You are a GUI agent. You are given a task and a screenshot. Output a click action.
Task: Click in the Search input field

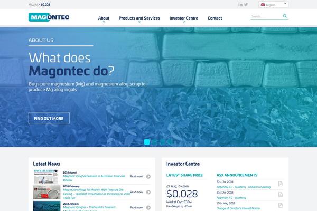[x=266, y=16]
